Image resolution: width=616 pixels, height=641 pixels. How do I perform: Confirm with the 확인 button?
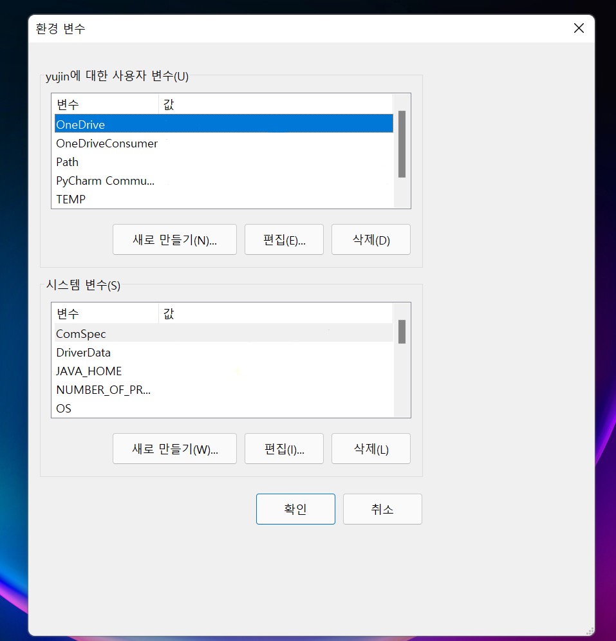[295, 509]
